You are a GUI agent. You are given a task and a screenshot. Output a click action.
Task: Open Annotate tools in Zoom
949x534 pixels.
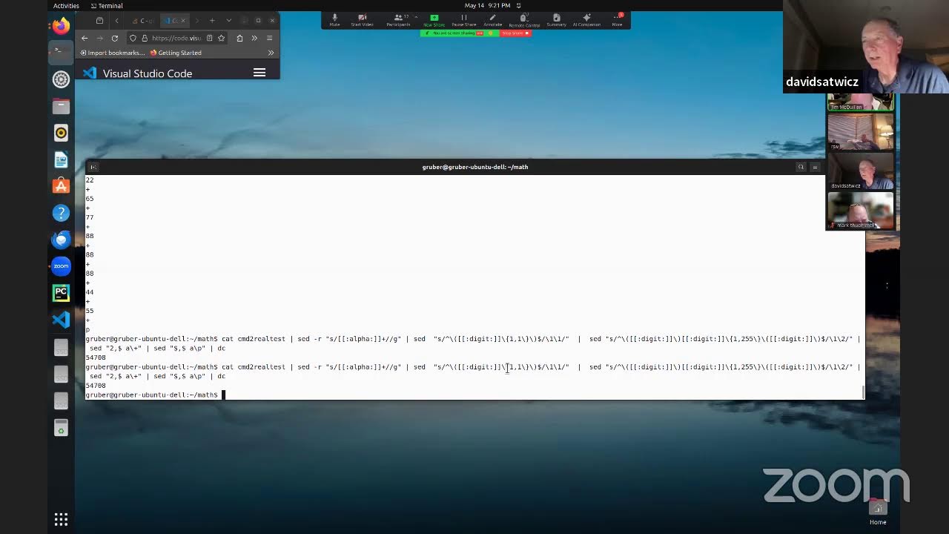492,20
